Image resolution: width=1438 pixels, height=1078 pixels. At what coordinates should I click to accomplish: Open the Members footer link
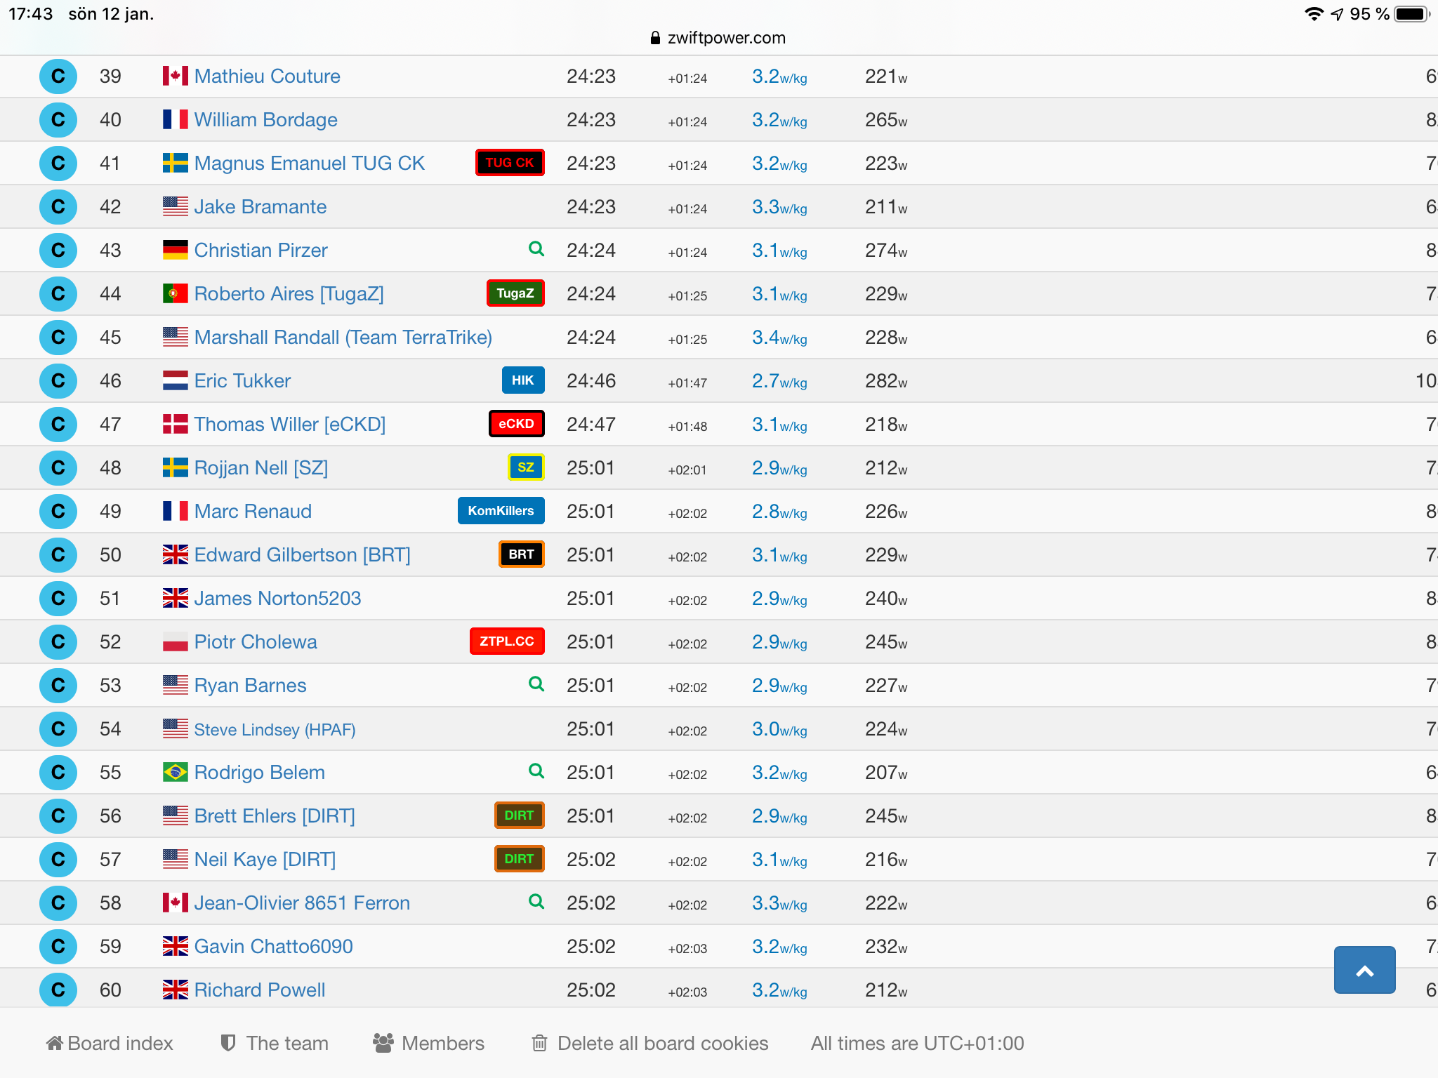429,1044
